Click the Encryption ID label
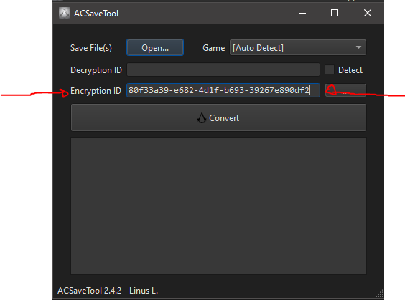The height and width of the screenshot is (300, 405). click(96, 91)
